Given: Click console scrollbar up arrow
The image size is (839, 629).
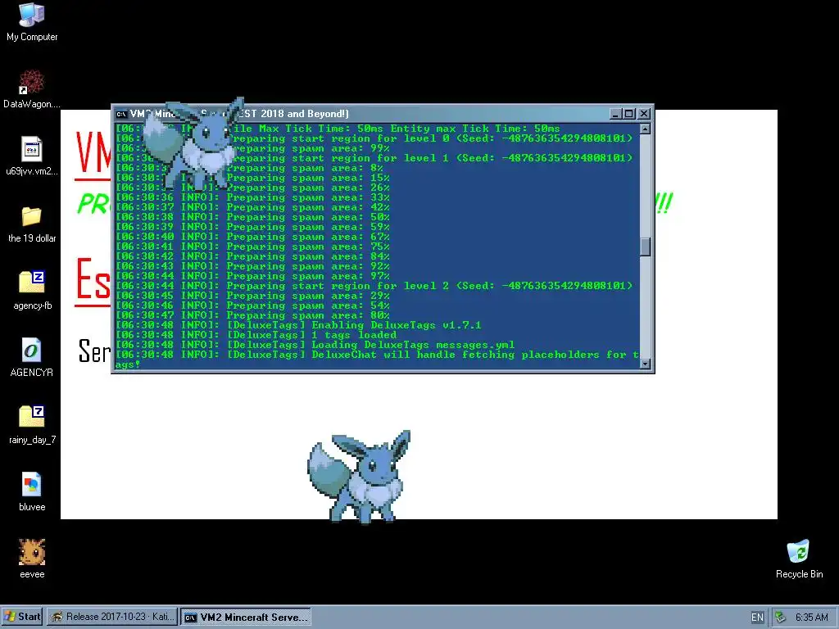Looking at the screenshot, I should click(646, 129).
